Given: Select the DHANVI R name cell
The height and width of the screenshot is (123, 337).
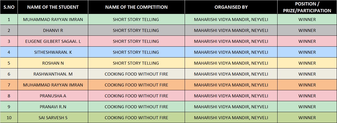Looking at the screenshot, I should [x=53, y=31].
